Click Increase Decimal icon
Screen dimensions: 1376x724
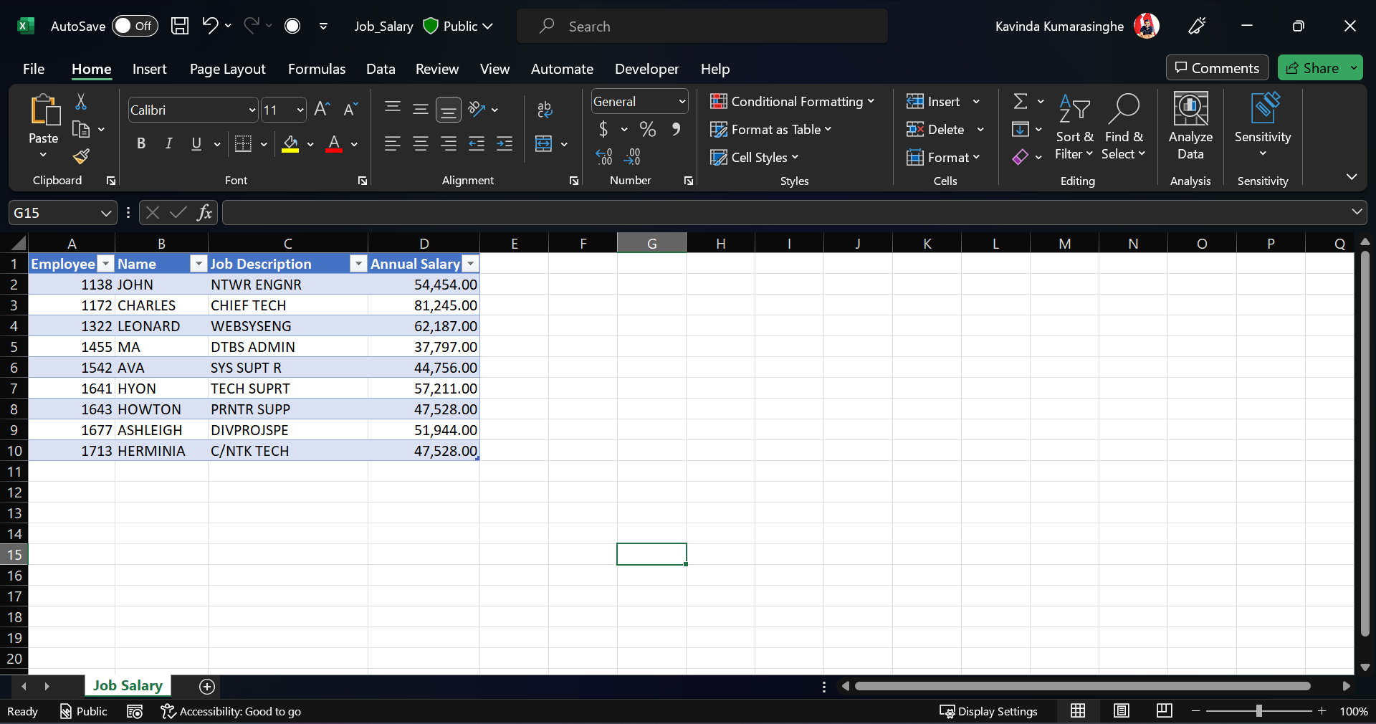click(604, 156)
